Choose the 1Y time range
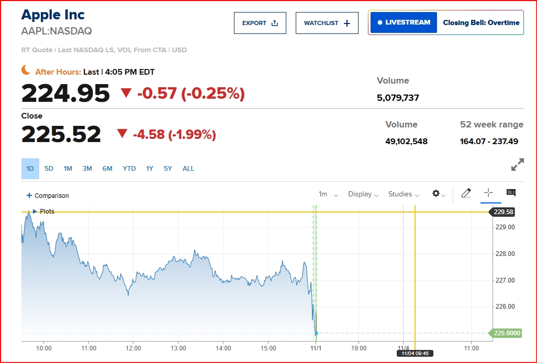Screen dimensions: 537x363 click(x=150, y=169)
